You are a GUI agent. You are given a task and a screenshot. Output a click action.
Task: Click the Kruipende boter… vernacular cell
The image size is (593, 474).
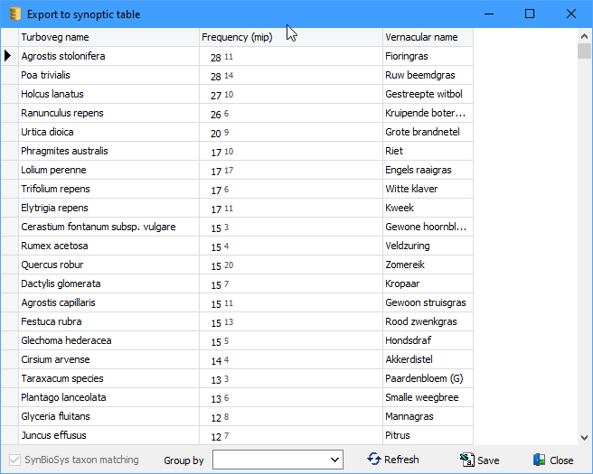tap(427, 113)
